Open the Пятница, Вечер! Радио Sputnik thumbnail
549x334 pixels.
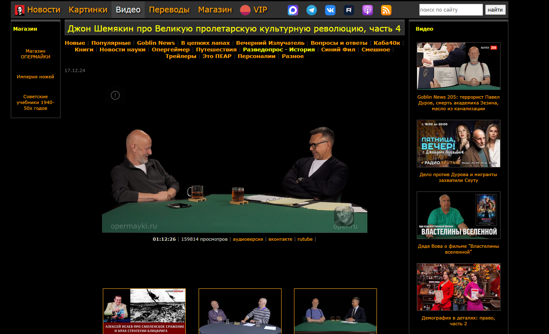pos(459,143)
